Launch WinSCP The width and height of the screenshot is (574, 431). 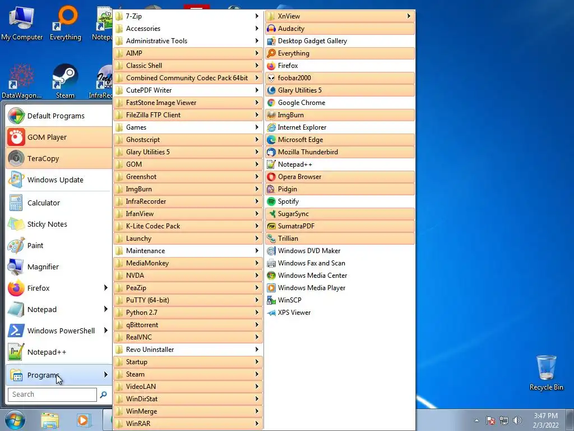pyautogui.click(x=340, y=300)
